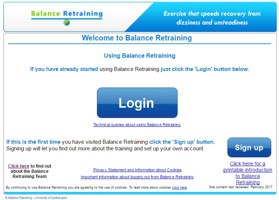Click the banner tagline about dizziness and unsteadiness

(x=212, y=18)
